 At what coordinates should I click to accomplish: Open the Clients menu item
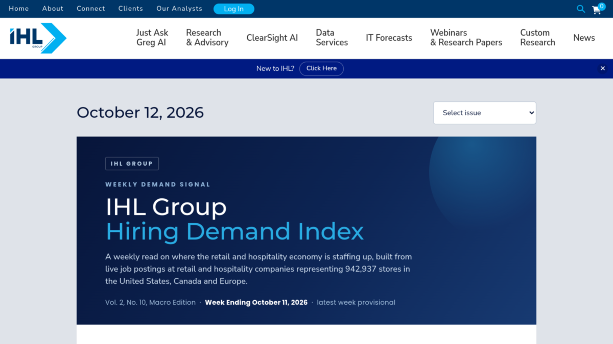[131, 9]
